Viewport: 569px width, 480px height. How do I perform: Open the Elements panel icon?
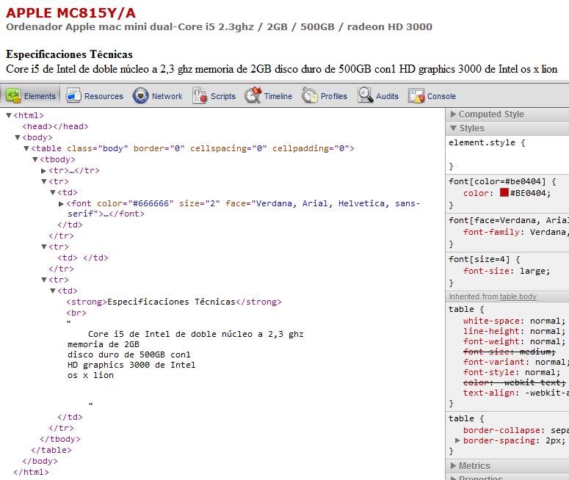point(13,96)
